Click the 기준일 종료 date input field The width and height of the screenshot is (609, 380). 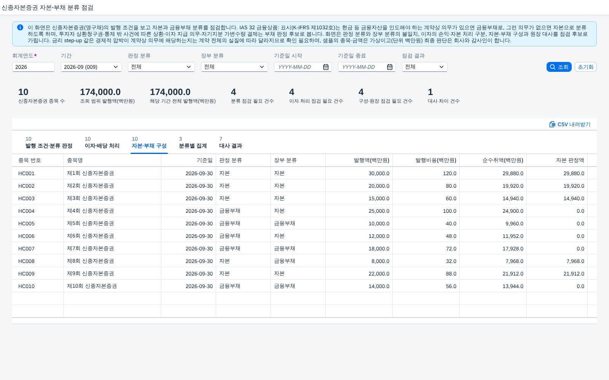(362, 67)
